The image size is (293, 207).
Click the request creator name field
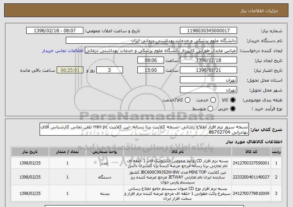tap(161, 51)
